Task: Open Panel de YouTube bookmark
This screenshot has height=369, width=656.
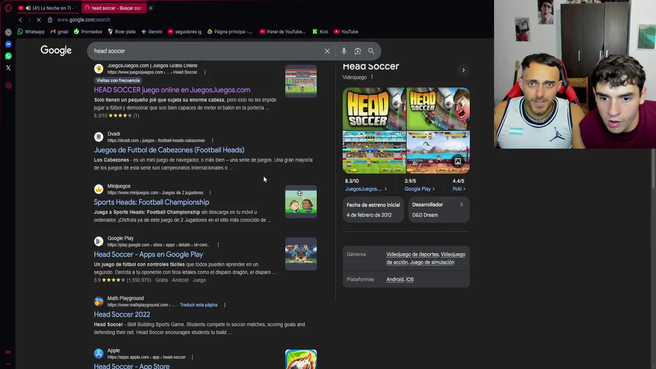Action: 282,32
